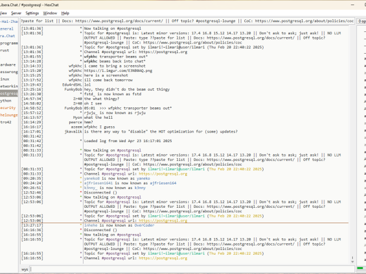The width and height of the screenshot is (366, 274).
Task: Open the python channel
Action: pos(6,100)
